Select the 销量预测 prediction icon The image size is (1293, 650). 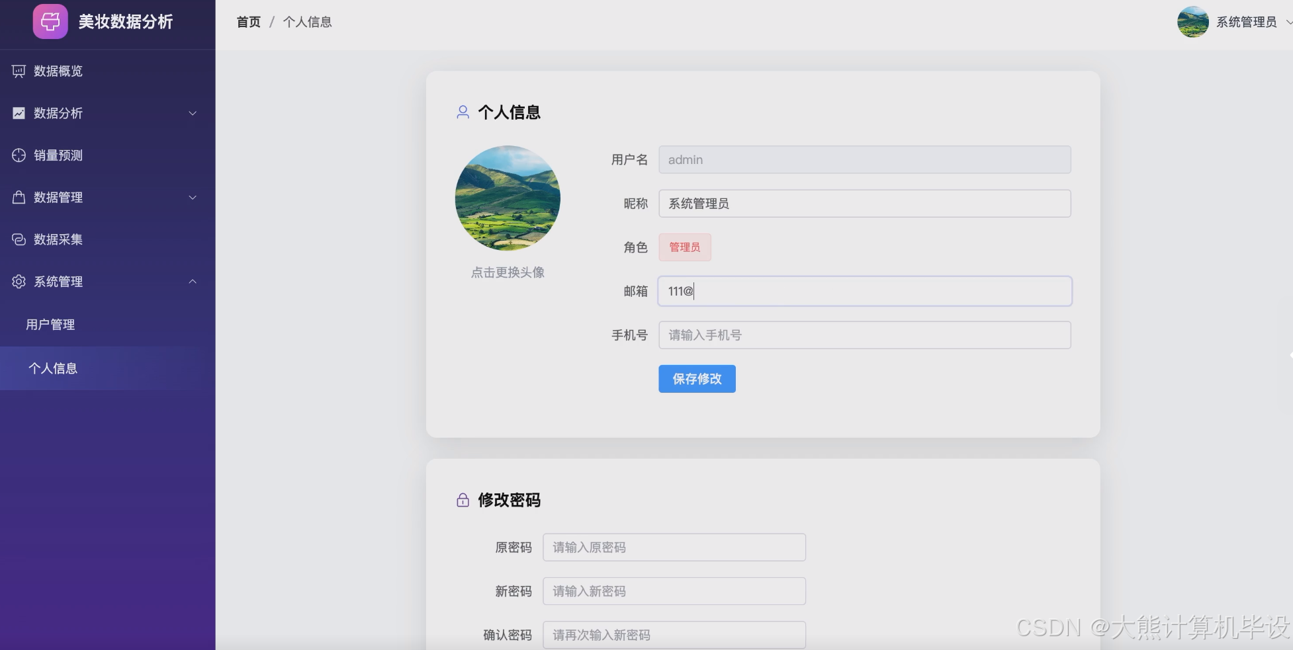(18, 155)
